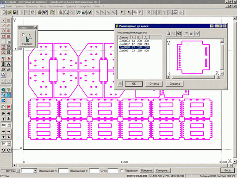Toggle the Переворот checkbox
The width and height of the screenshot is (237, 178).
122,171
